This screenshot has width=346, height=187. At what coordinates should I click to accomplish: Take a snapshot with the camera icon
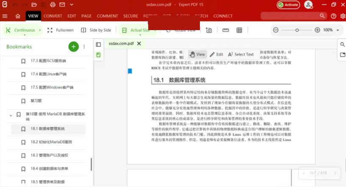coord(209,30)
